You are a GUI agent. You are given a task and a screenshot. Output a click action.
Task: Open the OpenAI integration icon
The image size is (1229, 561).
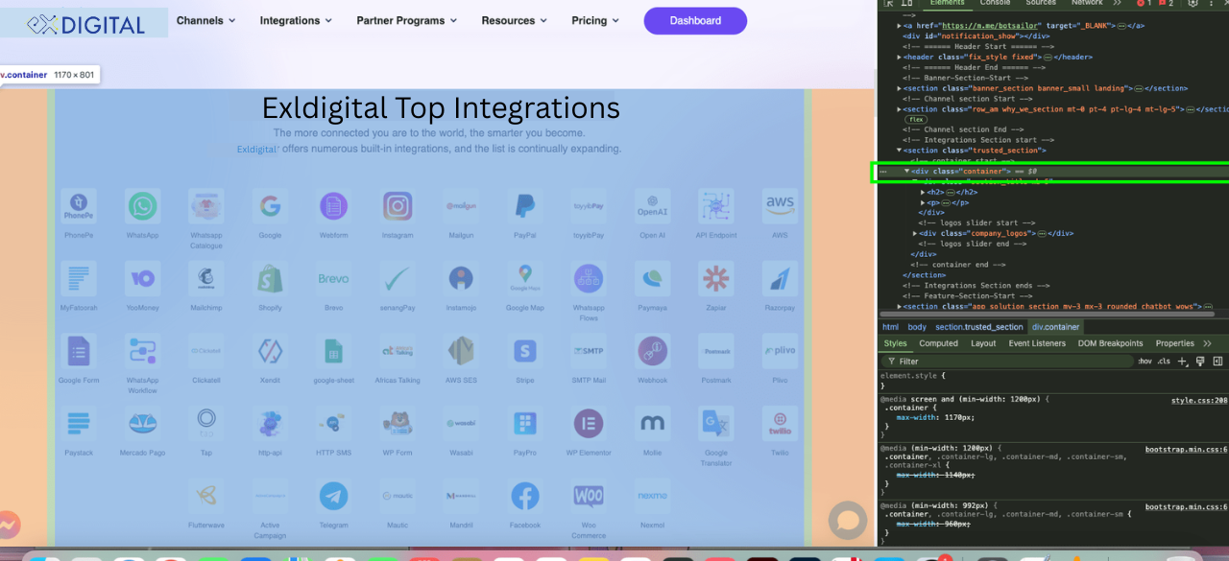click(x=653, y=205)
